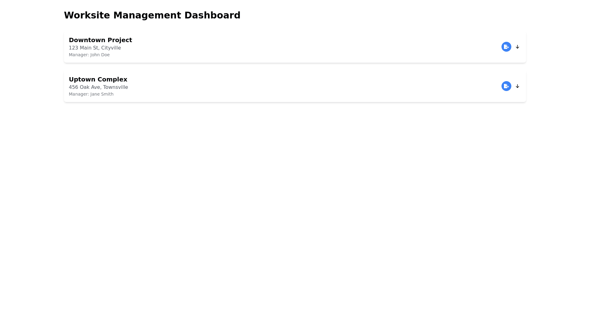Image resolution: width=590 pixels, height=332 pixels.
Task: Click the name John Doe
Action: 100,55
